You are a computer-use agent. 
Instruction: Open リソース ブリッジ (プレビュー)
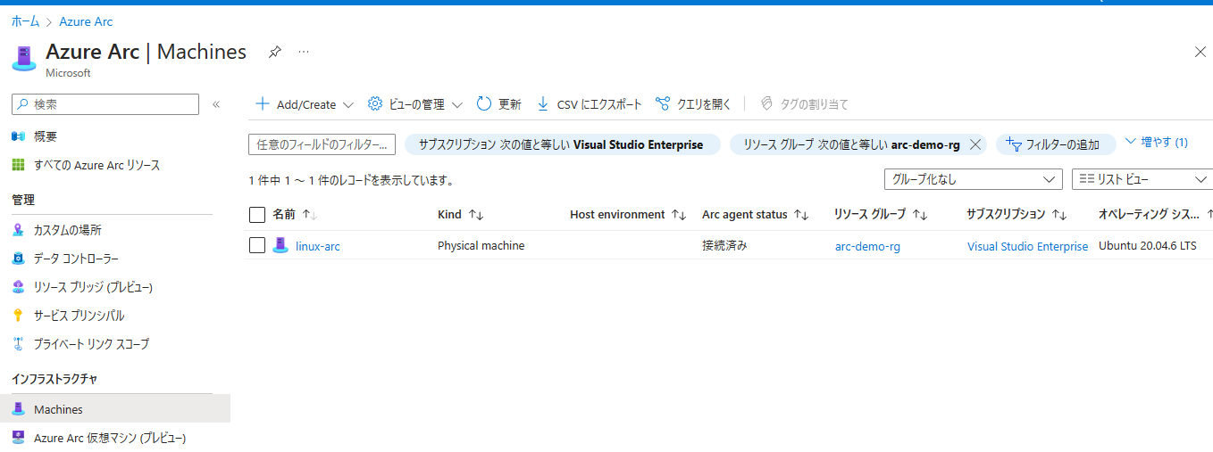[x=93, y=287]
